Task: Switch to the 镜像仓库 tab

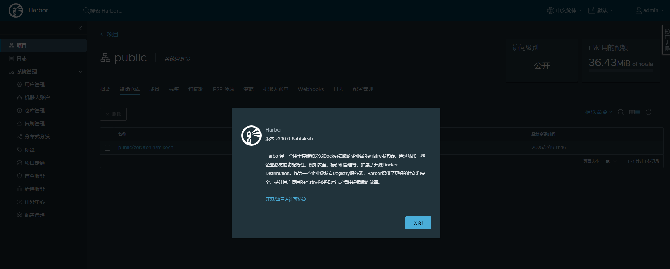Action: [x=130, y=89]
